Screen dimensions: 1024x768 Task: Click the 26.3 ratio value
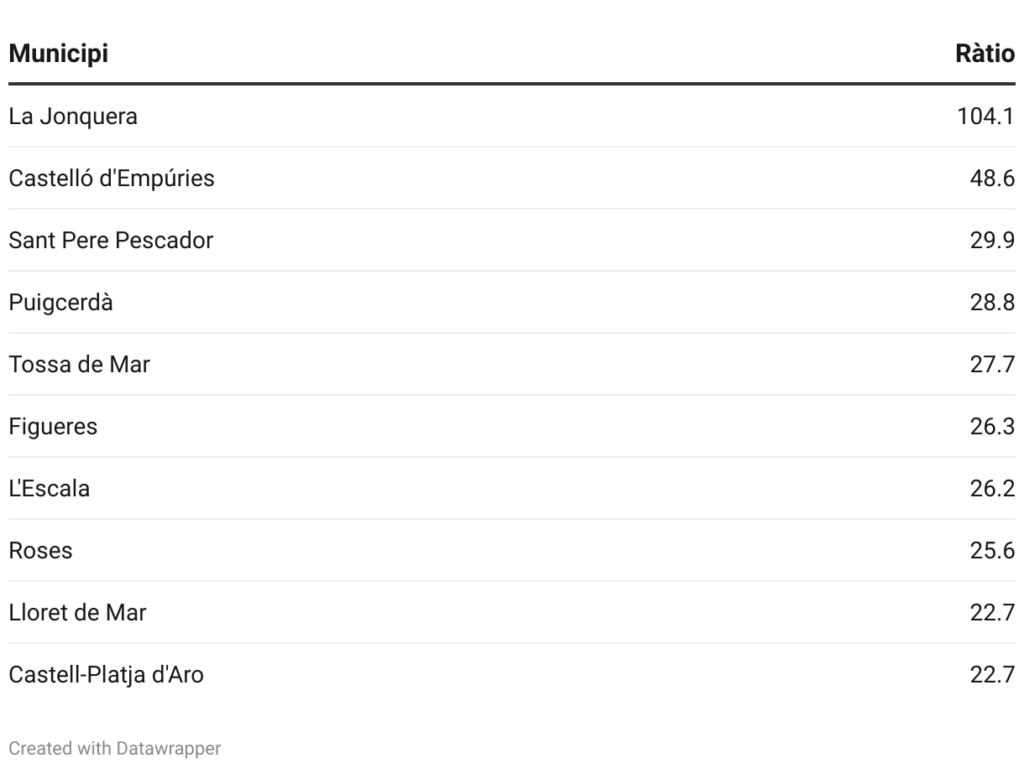click(x=993, y=426)
